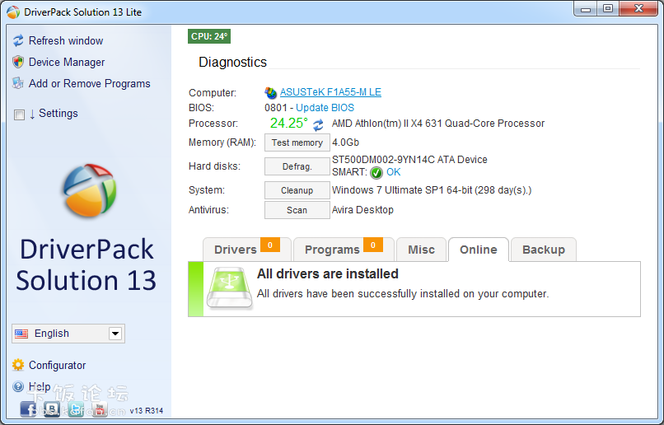Click the v13 R314 version text
Screen dimensions: 664x425
click(x=147, y=411)
